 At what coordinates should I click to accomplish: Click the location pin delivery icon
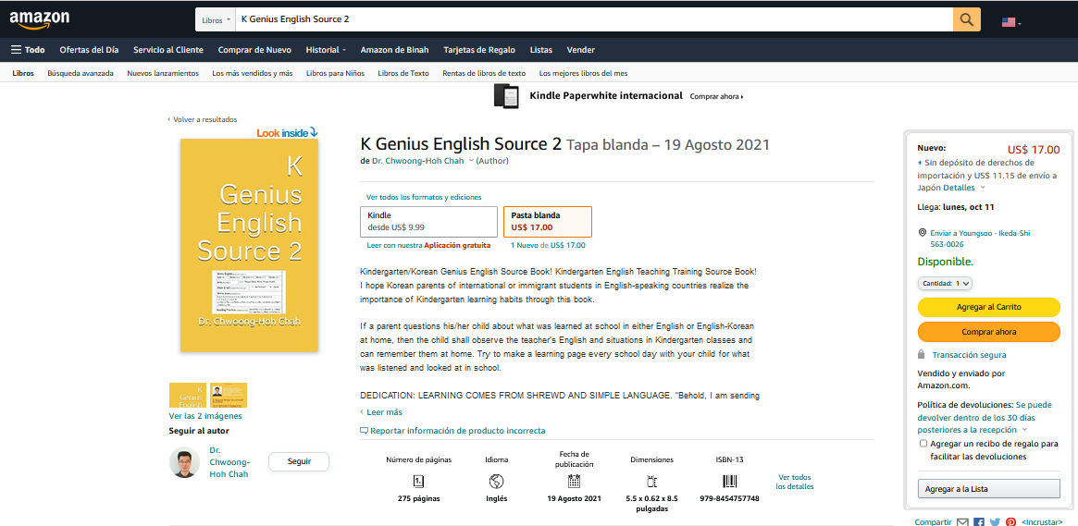tap(922, 234)
